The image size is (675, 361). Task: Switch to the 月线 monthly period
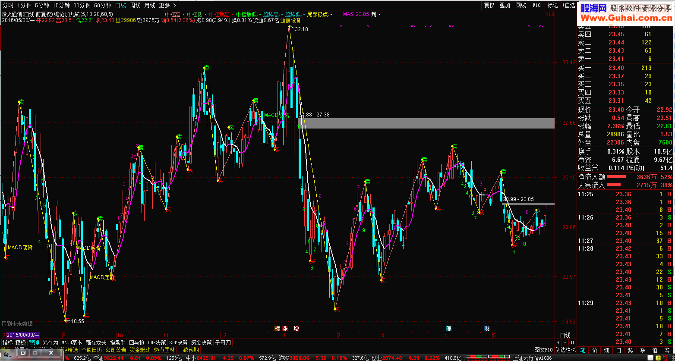click(150, 5)
